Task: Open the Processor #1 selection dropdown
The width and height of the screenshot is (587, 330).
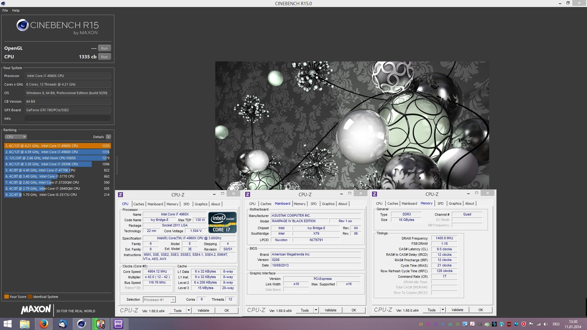Action: tap(159, 300)
